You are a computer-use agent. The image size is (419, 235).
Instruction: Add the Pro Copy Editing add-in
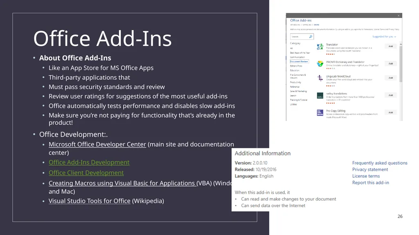(391, 112)
